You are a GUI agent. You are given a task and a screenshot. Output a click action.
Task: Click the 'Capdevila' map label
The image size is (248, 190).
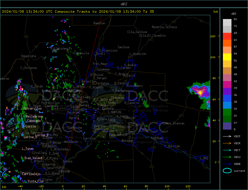[81, 53]
